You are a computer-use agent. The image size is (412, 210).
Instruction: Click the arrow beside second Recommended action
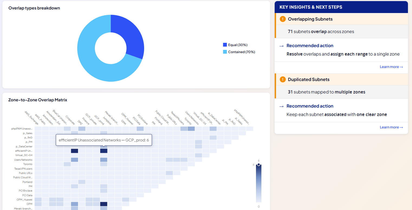coord(281,106)
